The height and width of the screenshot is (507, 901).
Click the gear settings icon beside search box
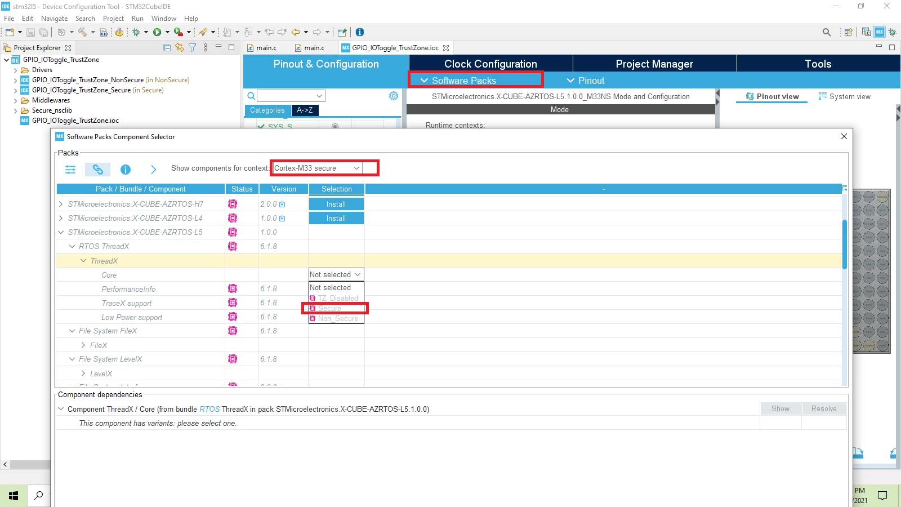(394, 96)
